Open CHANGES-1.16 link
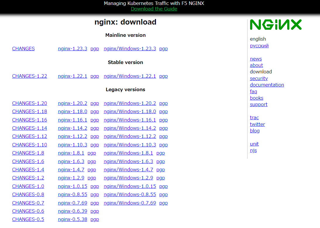Viewport: 320px width, 228px height. pyautogui.click(x=30, y=120)
